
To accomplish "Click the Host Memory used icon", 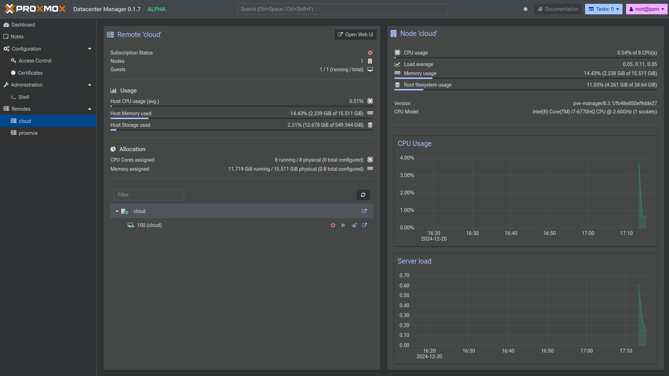I will [x=370, y=113].
